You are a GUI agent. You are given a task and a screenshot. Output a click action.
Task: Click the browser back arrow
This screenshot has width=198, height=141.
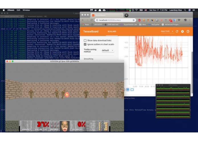(83, 20)
